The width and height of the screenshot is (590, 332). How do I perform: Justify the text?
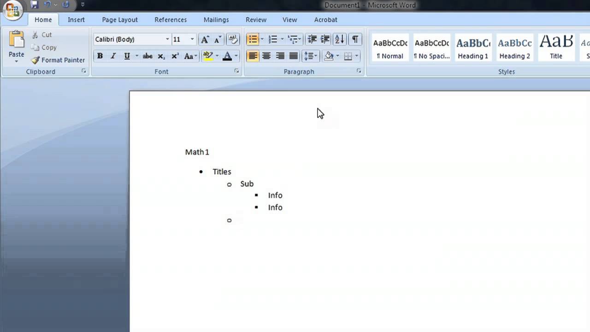click(293, 56)
